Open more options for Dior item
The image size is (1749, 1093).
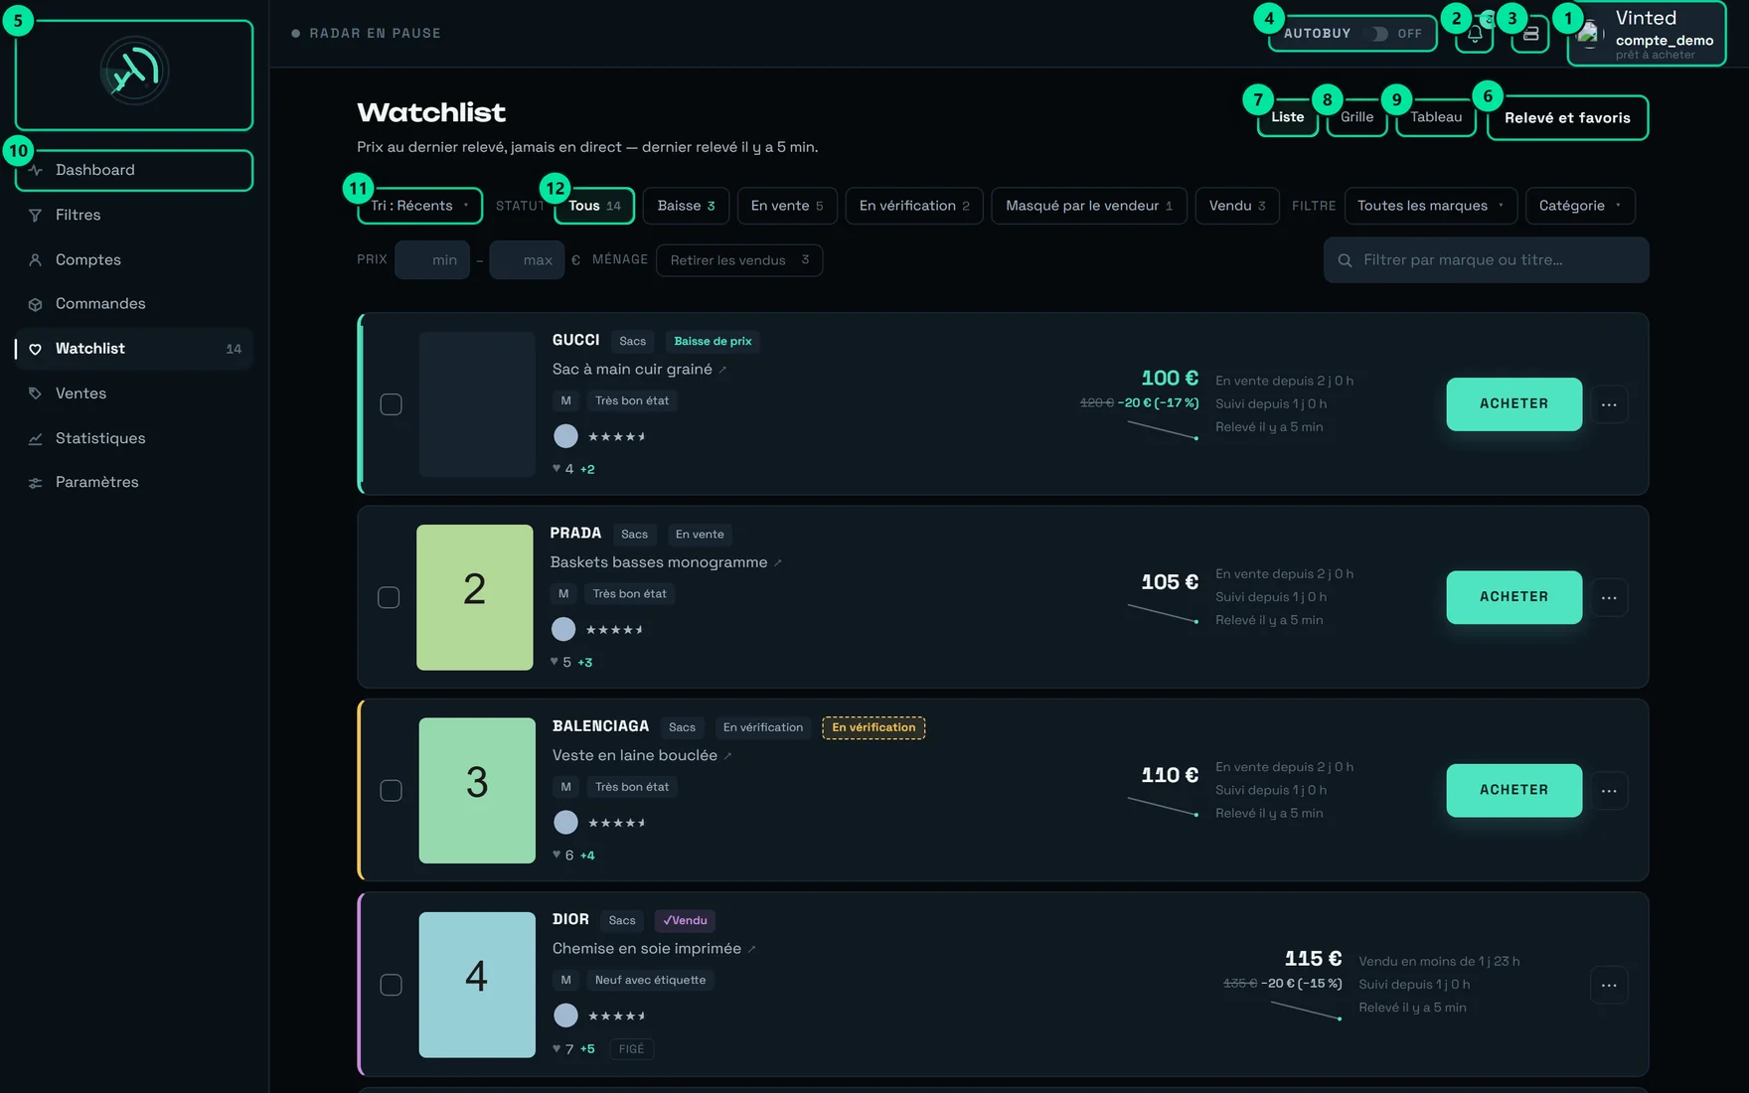(x=1609, y=985)
